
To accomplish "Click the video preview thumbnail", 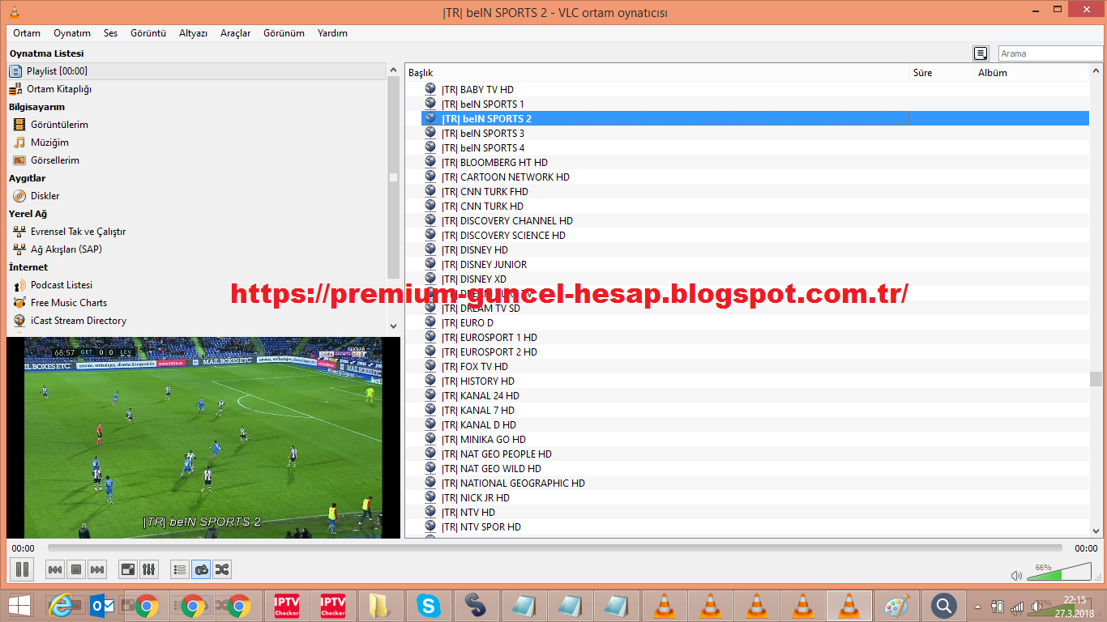I will click(x=203, y=437).
